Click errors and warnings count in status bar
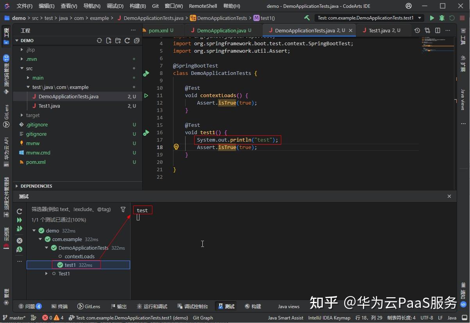 coord(53,318)
